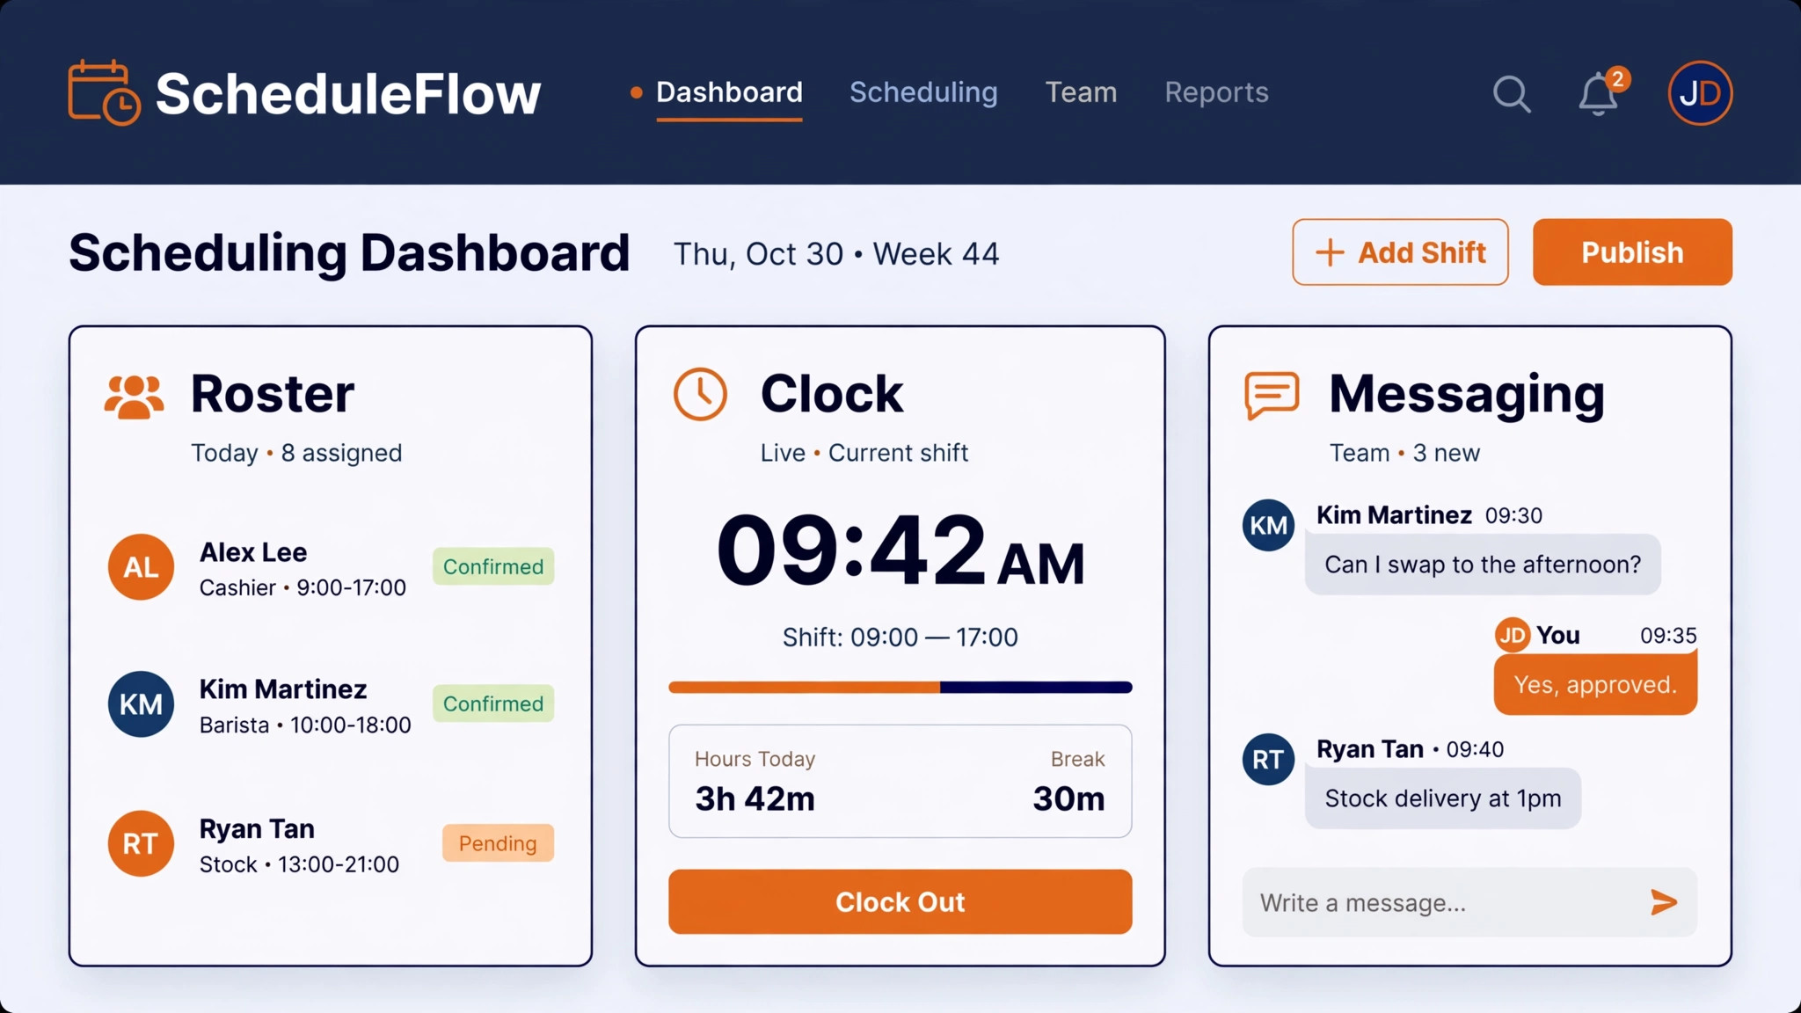Click the Messaging chat bubble icon
The height and width of the screenshot is (1013, 1801).
click(x=1272, y=396)
